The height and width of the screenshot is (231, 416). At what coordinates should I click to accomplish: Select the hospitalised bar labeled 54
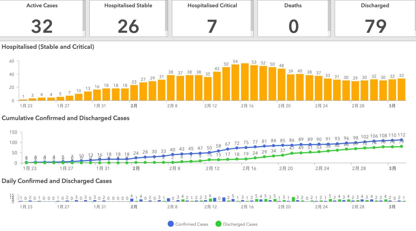pos(235,82)
